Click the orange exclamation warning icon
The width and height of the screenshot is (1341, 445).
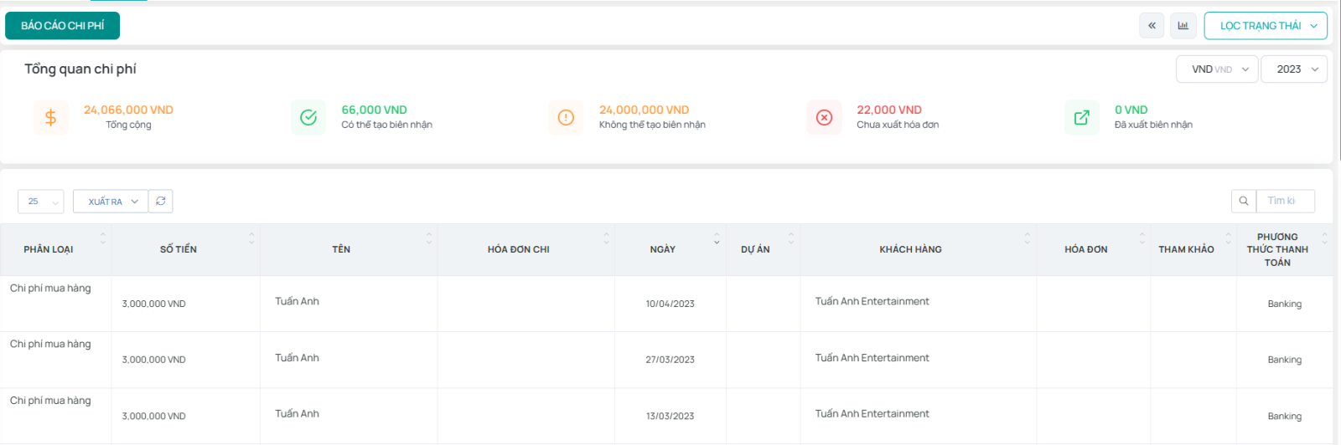click(x=566, y=118)
